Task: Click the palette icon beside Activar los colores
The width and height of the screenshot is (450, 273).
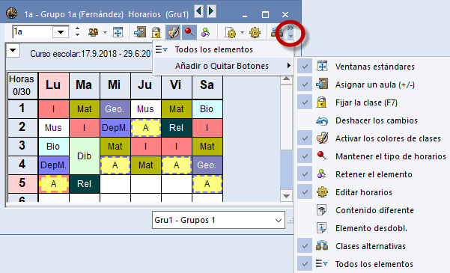Action: coord(322,138)
